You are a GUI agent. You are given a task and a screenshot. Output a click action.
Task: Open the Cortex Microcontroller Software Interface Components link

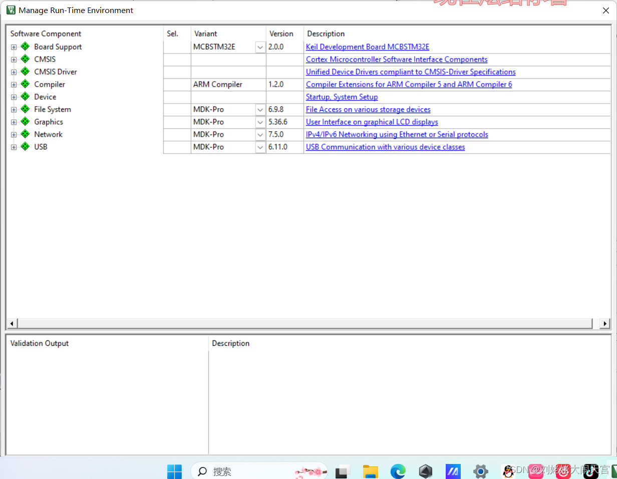coord(397,59)
